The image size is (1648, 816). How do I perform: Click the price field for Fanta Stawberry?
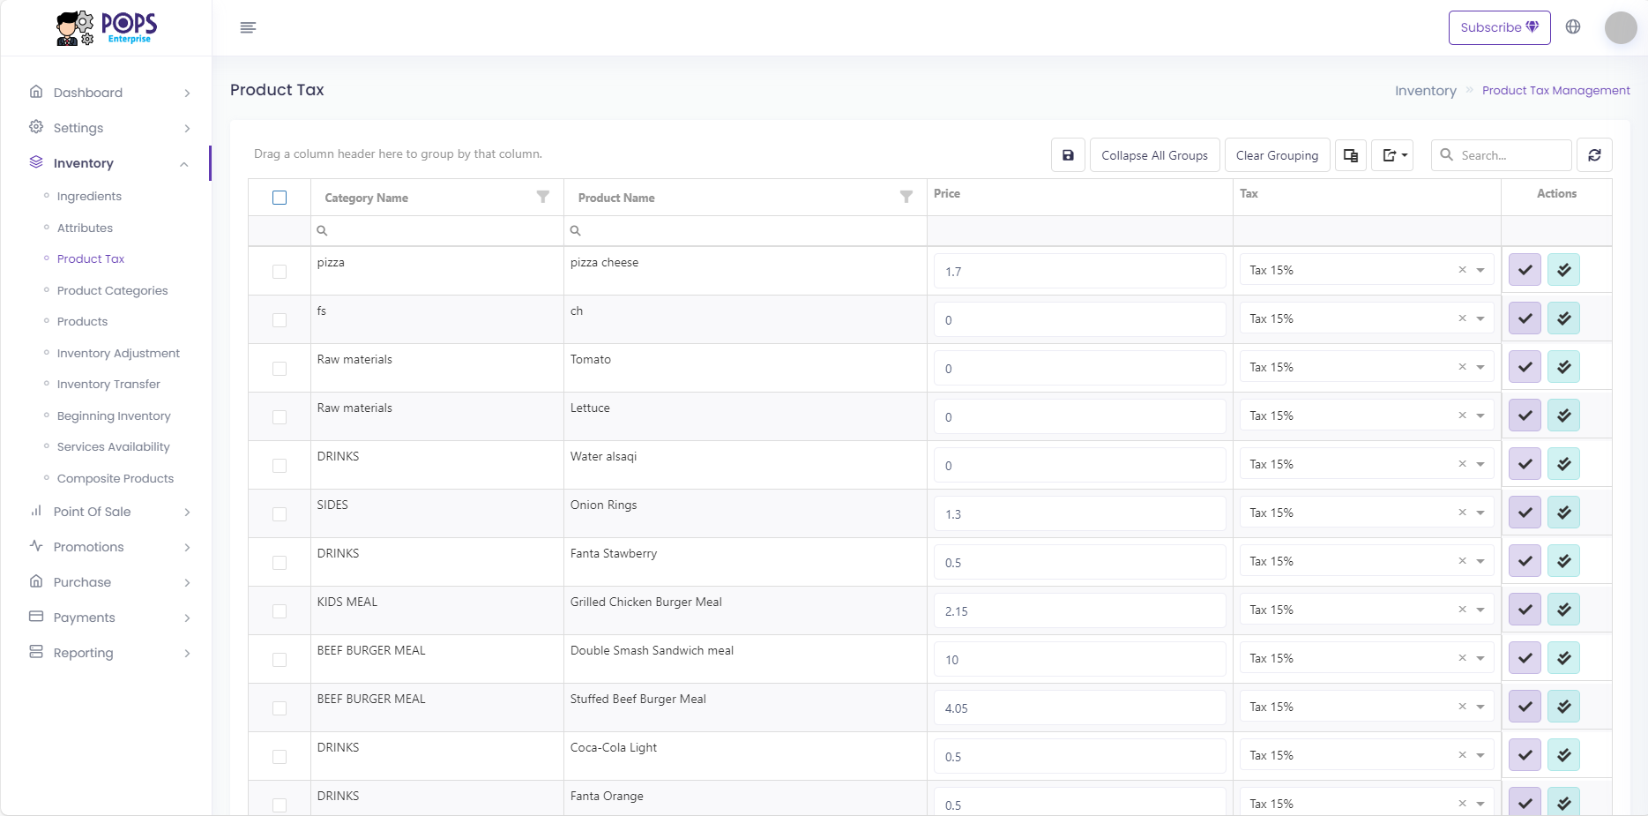[1079, 562]
